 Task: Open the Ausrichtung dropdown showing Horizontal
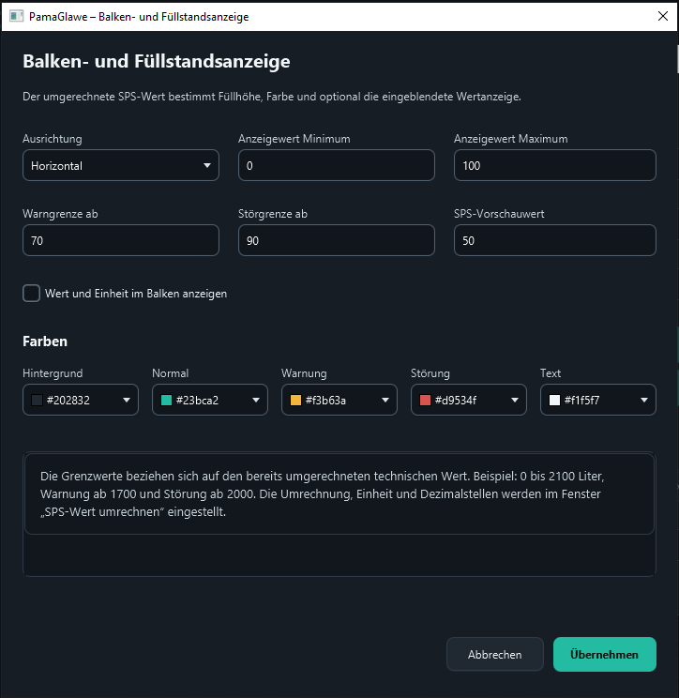(121, 165)
